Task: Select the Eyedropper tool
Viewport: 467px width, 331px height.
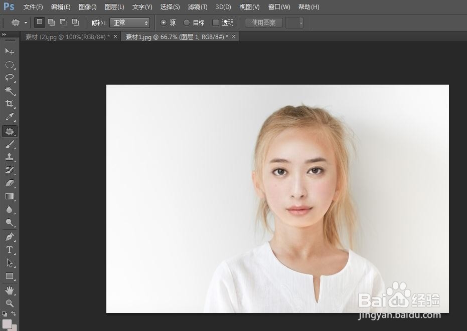Action: coord(10,117)
